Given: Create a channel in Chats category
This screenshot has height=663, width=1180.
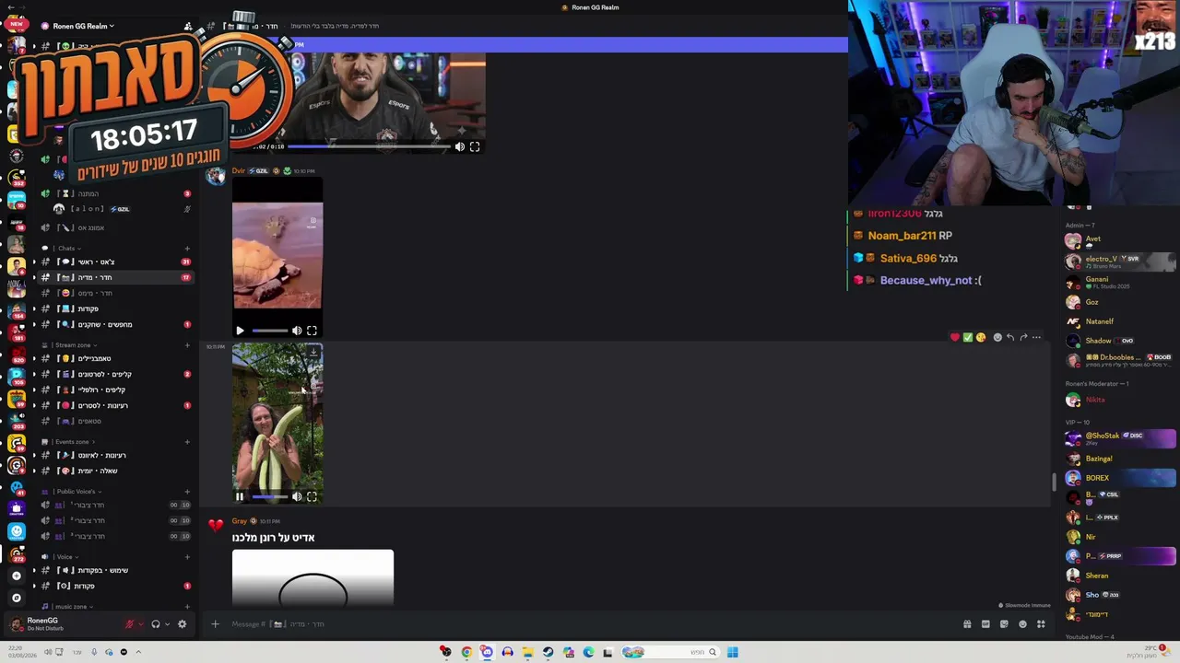Looking at the screenshot, I should click(187, 249).
